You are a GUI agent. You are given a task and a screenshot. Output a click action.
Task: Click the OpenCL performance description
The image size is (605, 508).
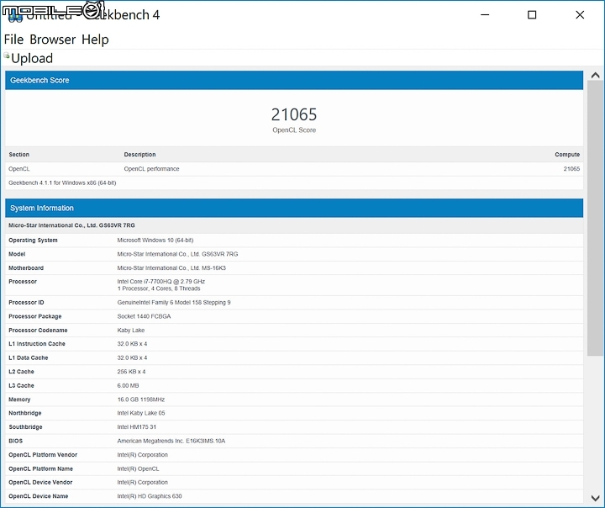(x=151, y=169)
